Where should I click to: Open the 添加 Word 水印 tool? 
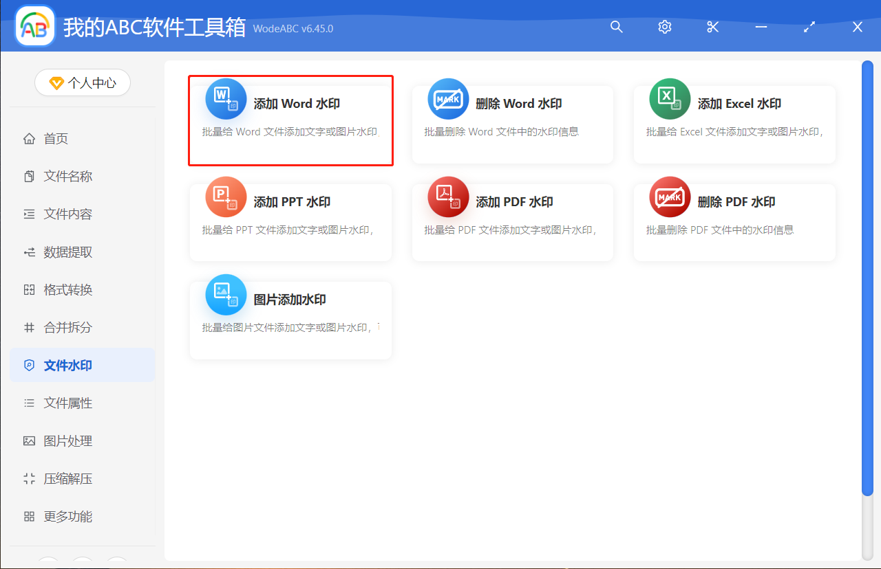coord(290,120)
